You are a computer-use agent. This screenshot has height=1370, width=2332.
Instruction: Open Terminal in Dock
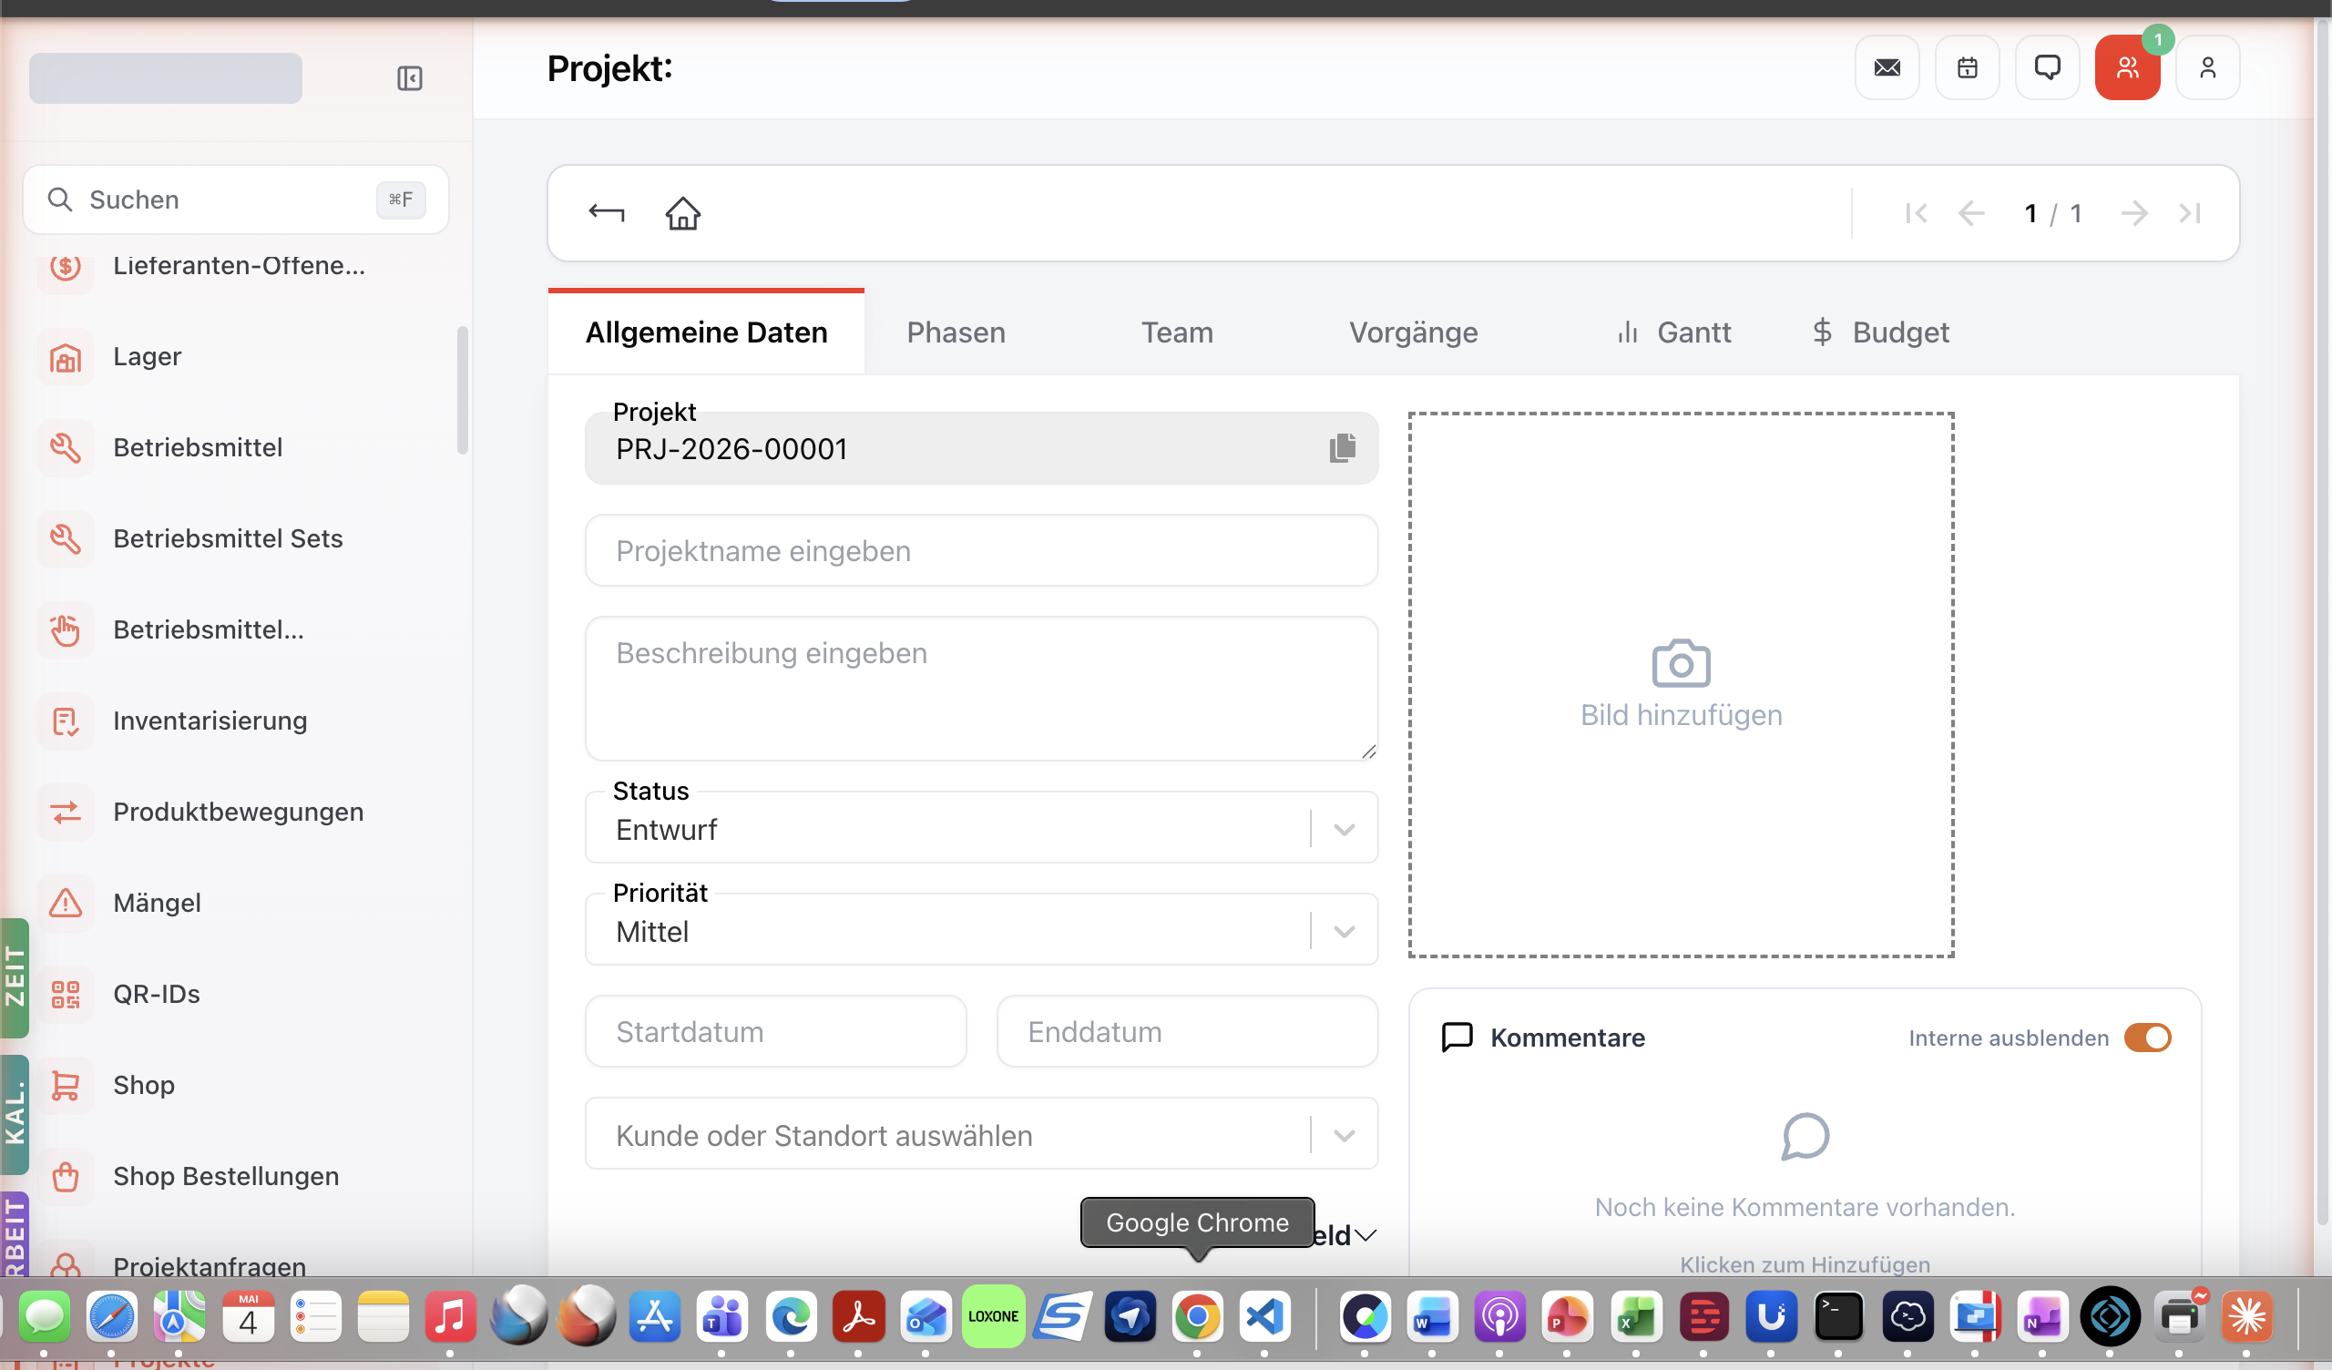coord(1838,1316)
